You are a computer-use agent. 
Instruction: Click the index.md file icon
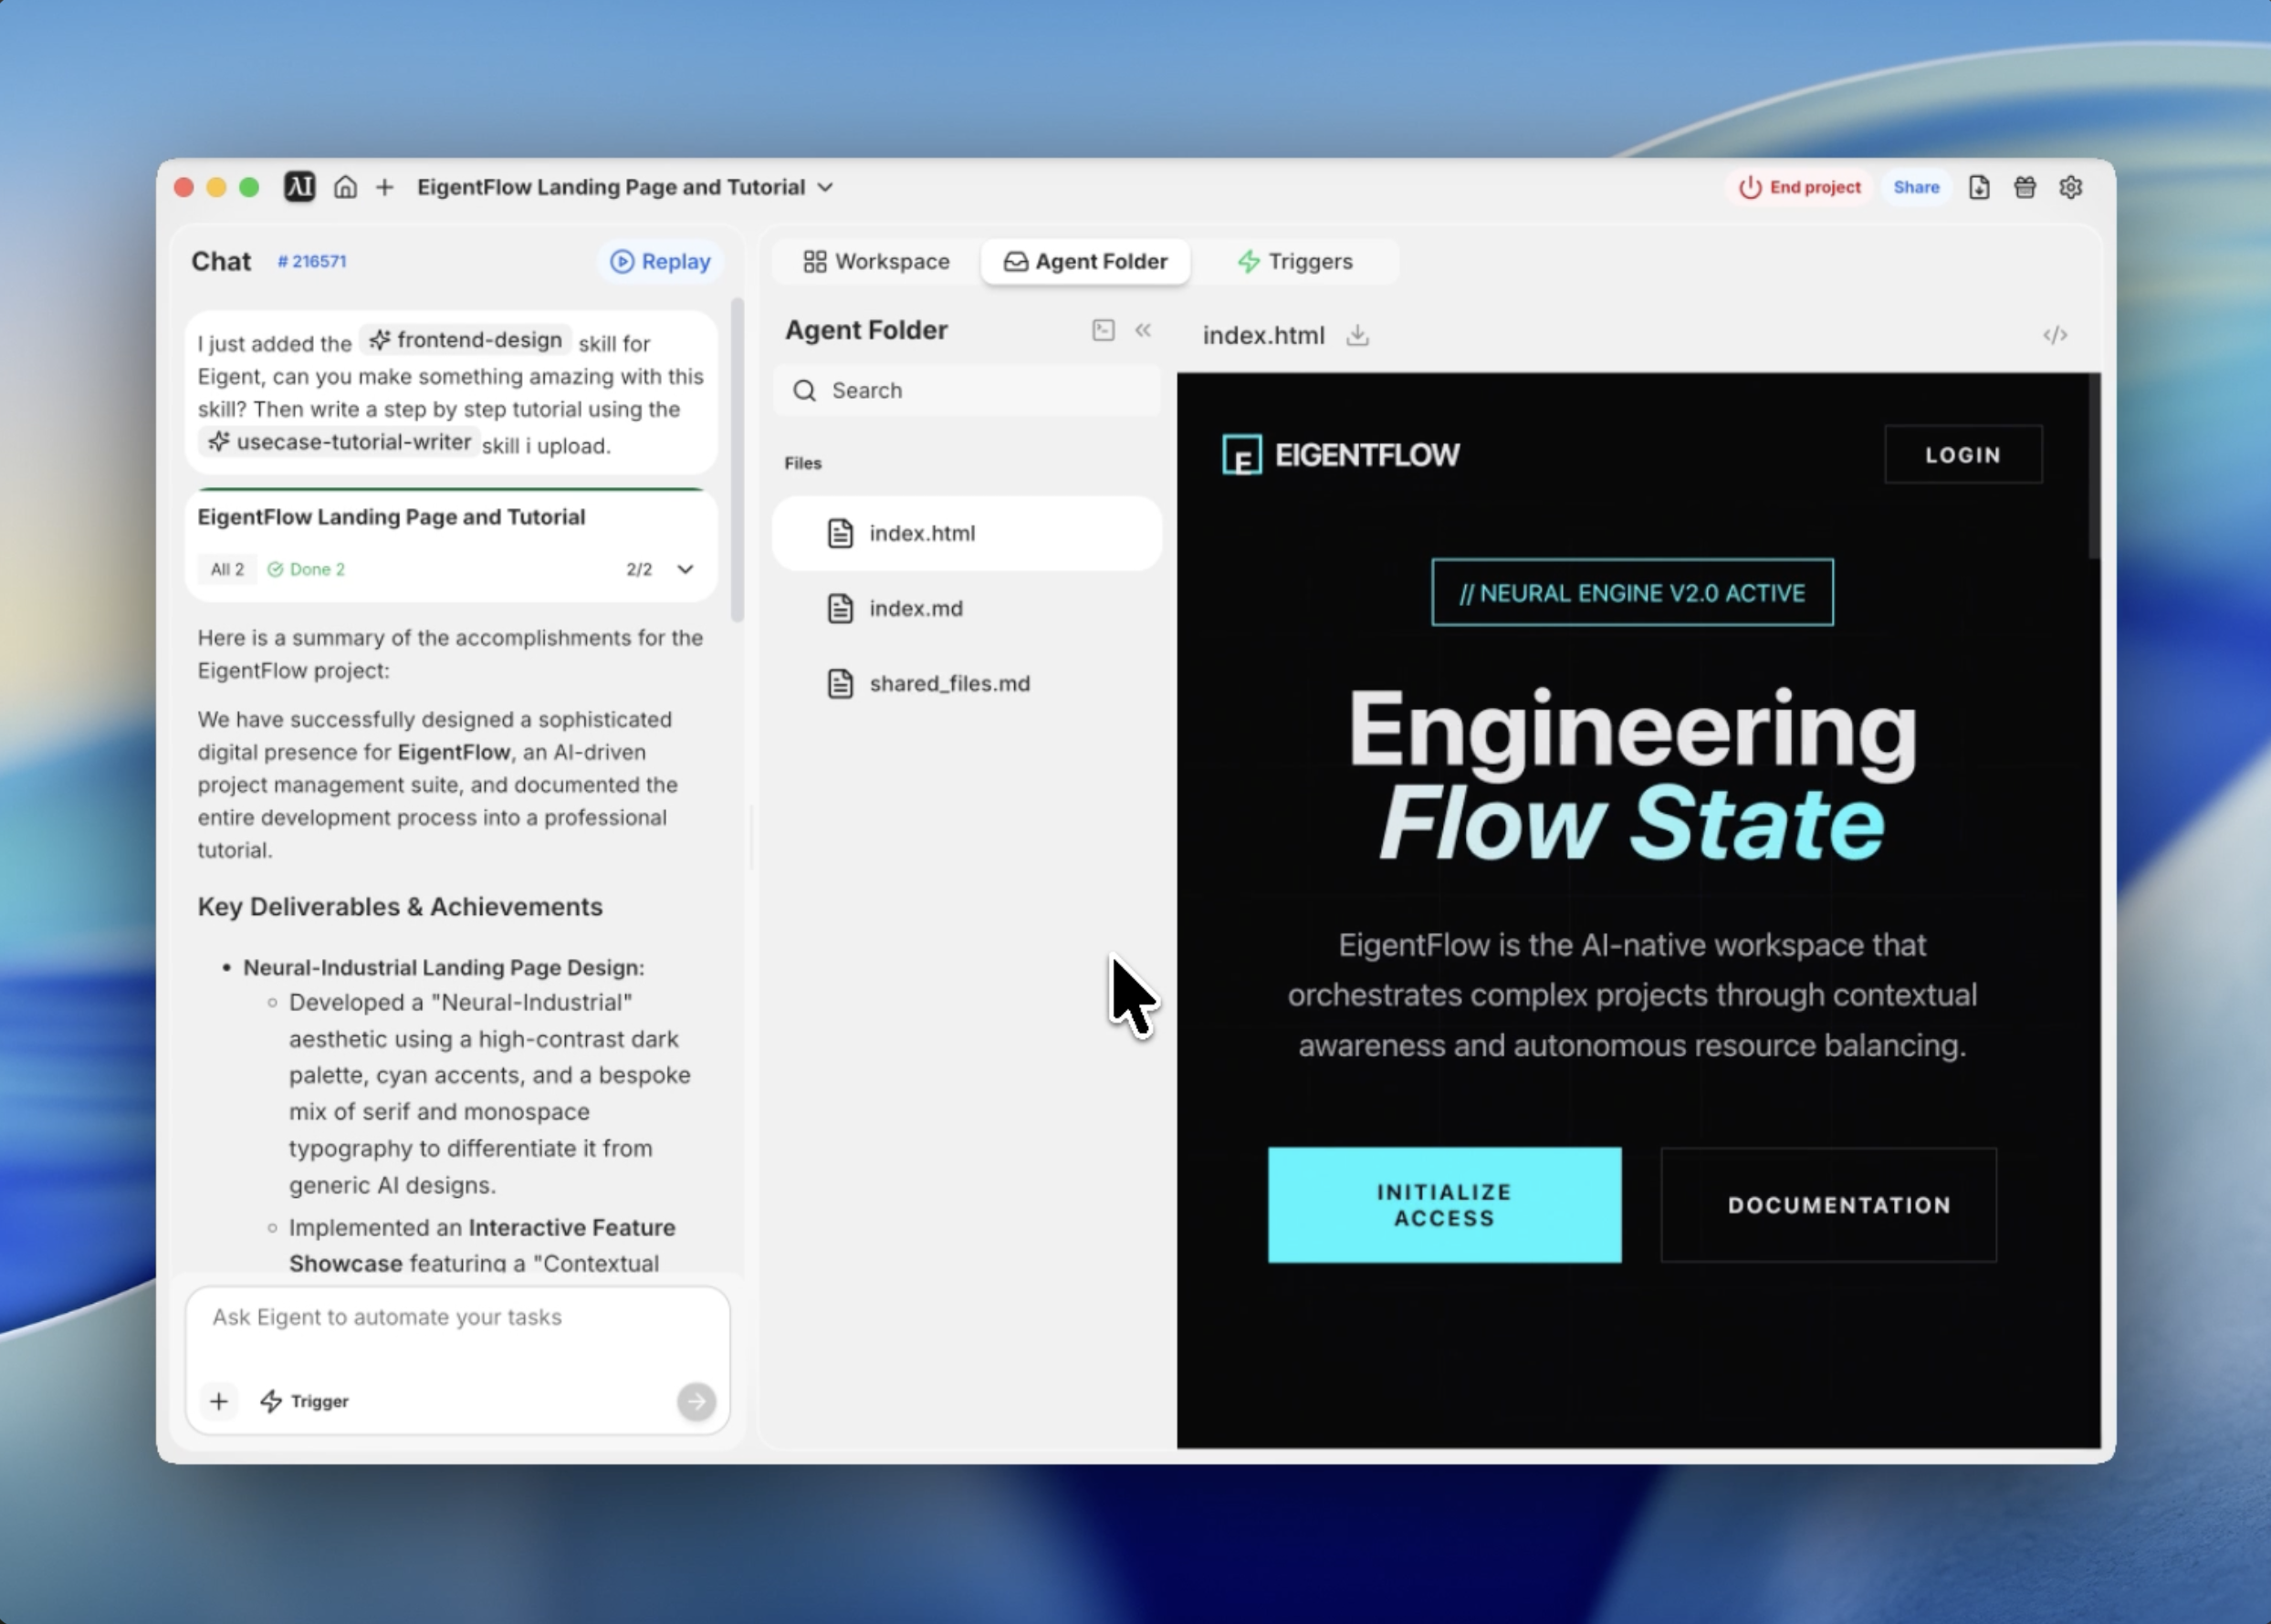pyautogui.click(x=841, y=608)
